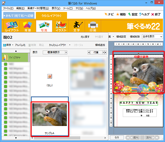Image resolution: width=165 pixels, height=142 pixels.
Task: Click コラージュ button
Action: pos(78,45)
